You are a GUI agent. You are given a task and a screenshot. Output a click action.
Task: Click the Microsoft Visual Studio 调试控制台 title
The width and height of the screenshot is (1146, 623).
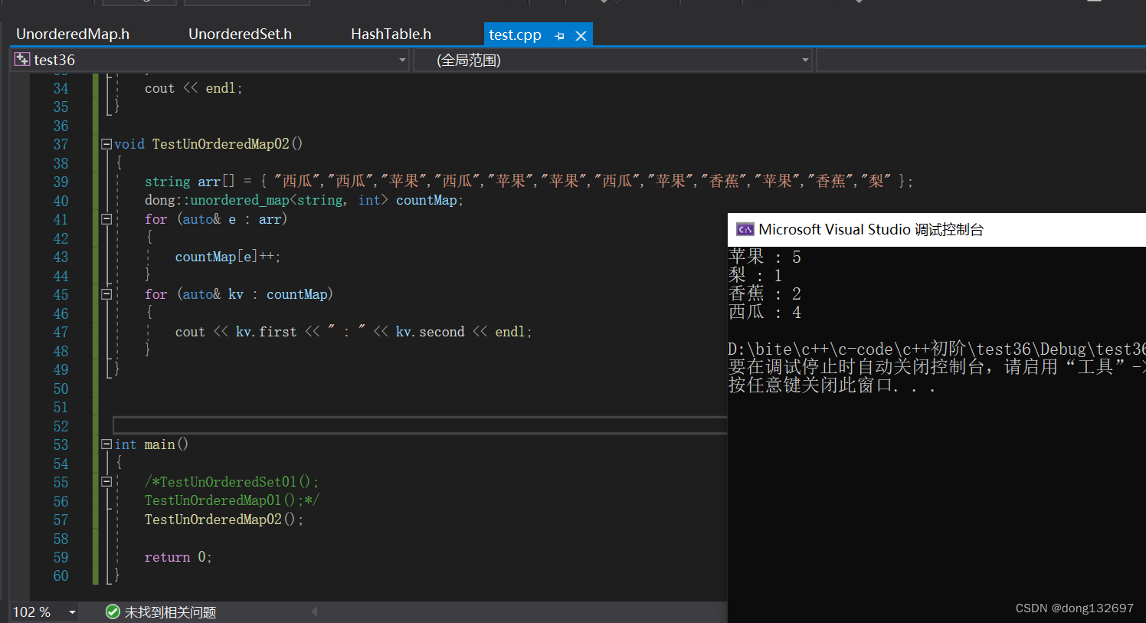coord(871,230)
